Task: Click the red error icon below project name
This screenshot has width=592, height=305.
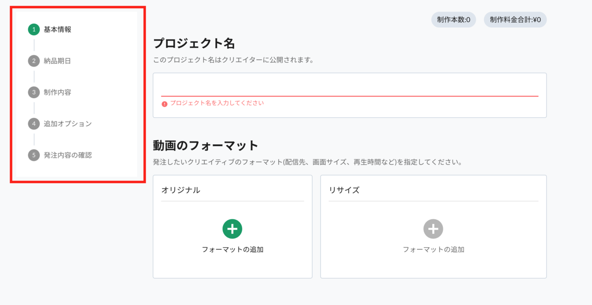Action: pyautogui.click(x=164, y=104)
